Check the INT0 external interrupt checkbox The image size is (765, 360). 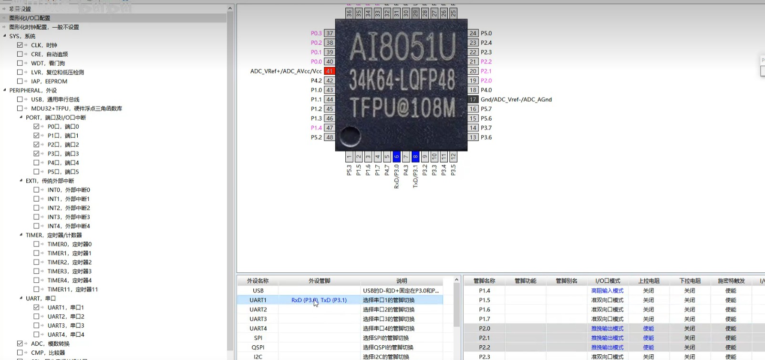tap(36, 190)
